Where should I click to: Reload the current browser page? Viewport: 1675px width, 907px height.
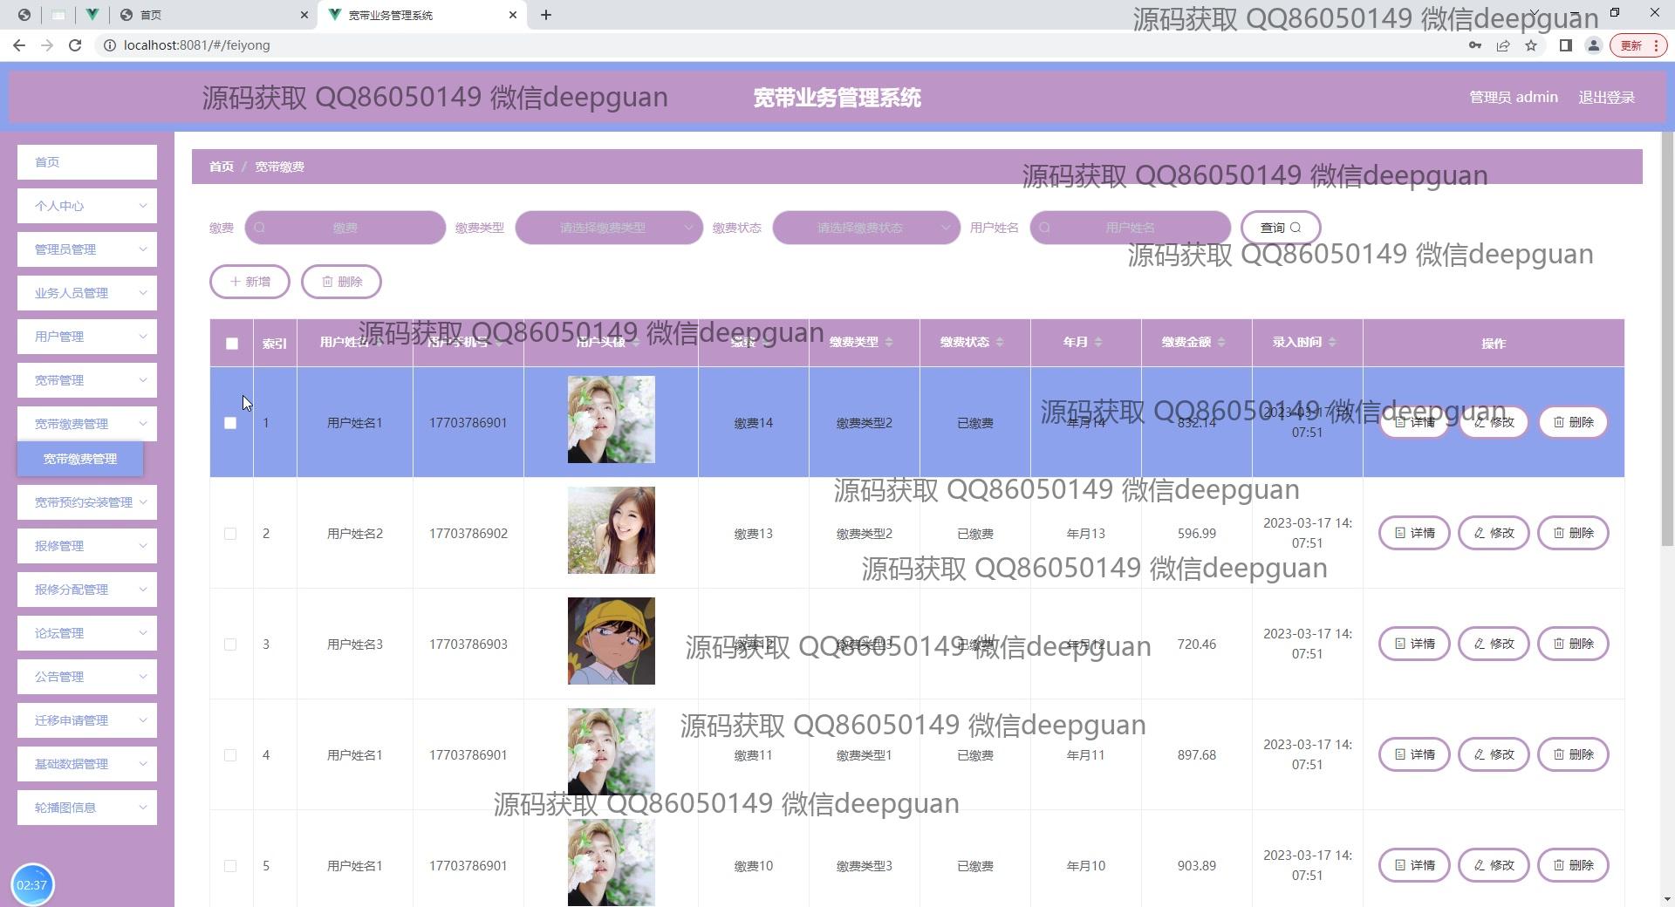(x=75, y=45)
